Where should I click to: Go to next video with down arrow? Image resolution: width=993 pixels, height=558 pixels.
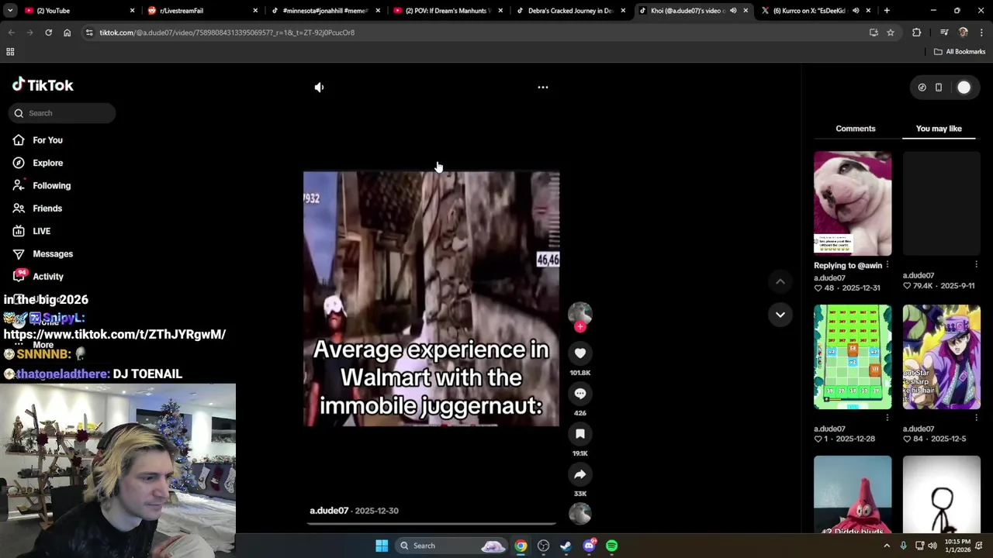[780, 314]
